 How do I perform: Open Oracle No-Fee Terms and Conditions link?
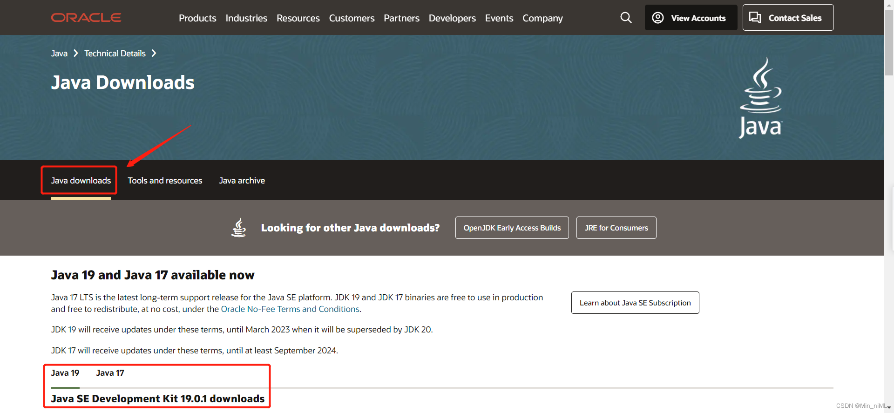tap(290, 309)
